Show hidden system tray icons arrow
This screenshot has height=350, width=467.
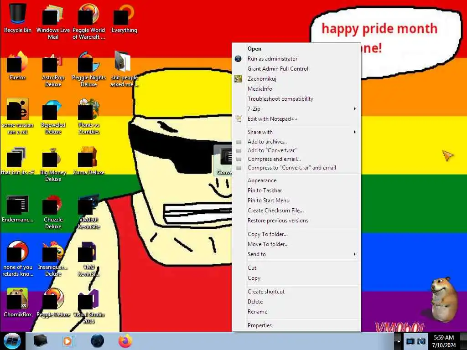coord(399,341)
